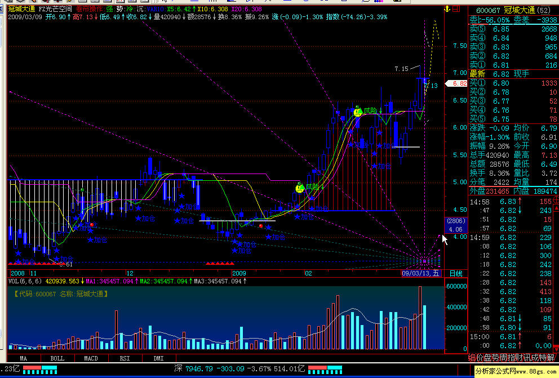The width and height of the screenshot is (559, 378).
Task: Select the 价 tab in quote panel
Action: tap(480, 358)
